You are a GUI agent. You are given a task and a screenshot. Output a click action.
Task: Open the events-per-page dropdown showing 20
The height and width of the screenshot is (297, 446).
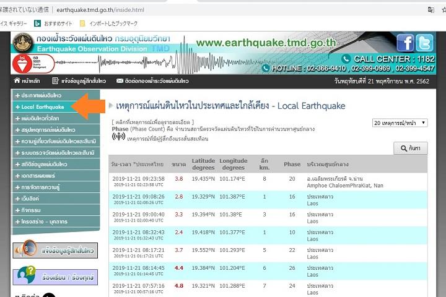[400, 123]
